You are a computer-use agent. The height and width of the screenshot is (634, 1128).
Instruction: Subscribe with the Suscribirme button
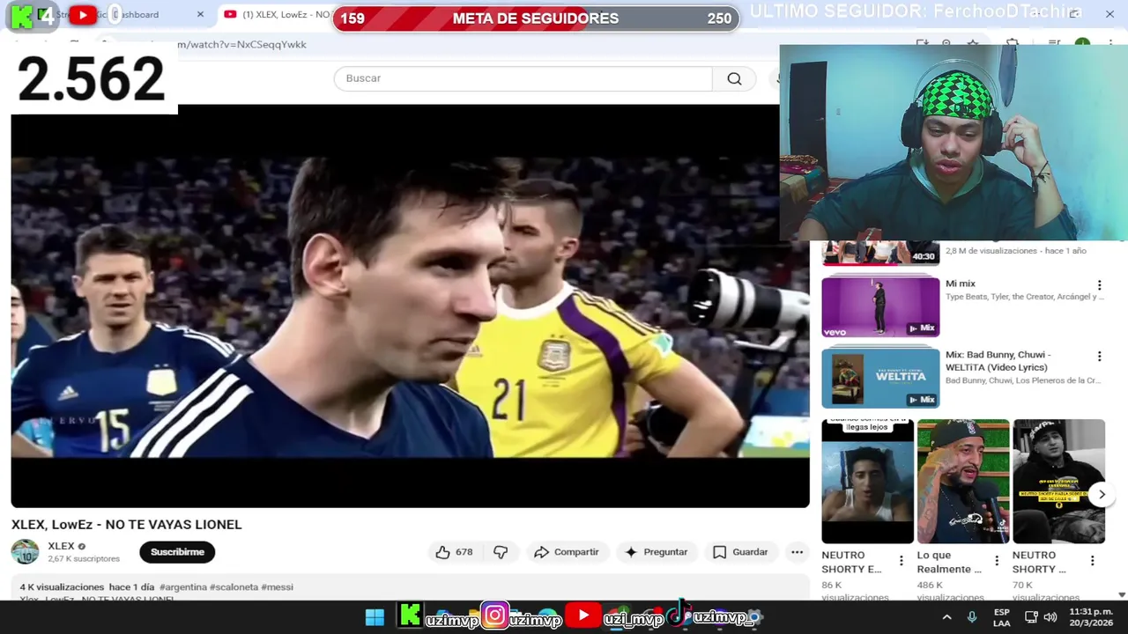tap(177, 552)
